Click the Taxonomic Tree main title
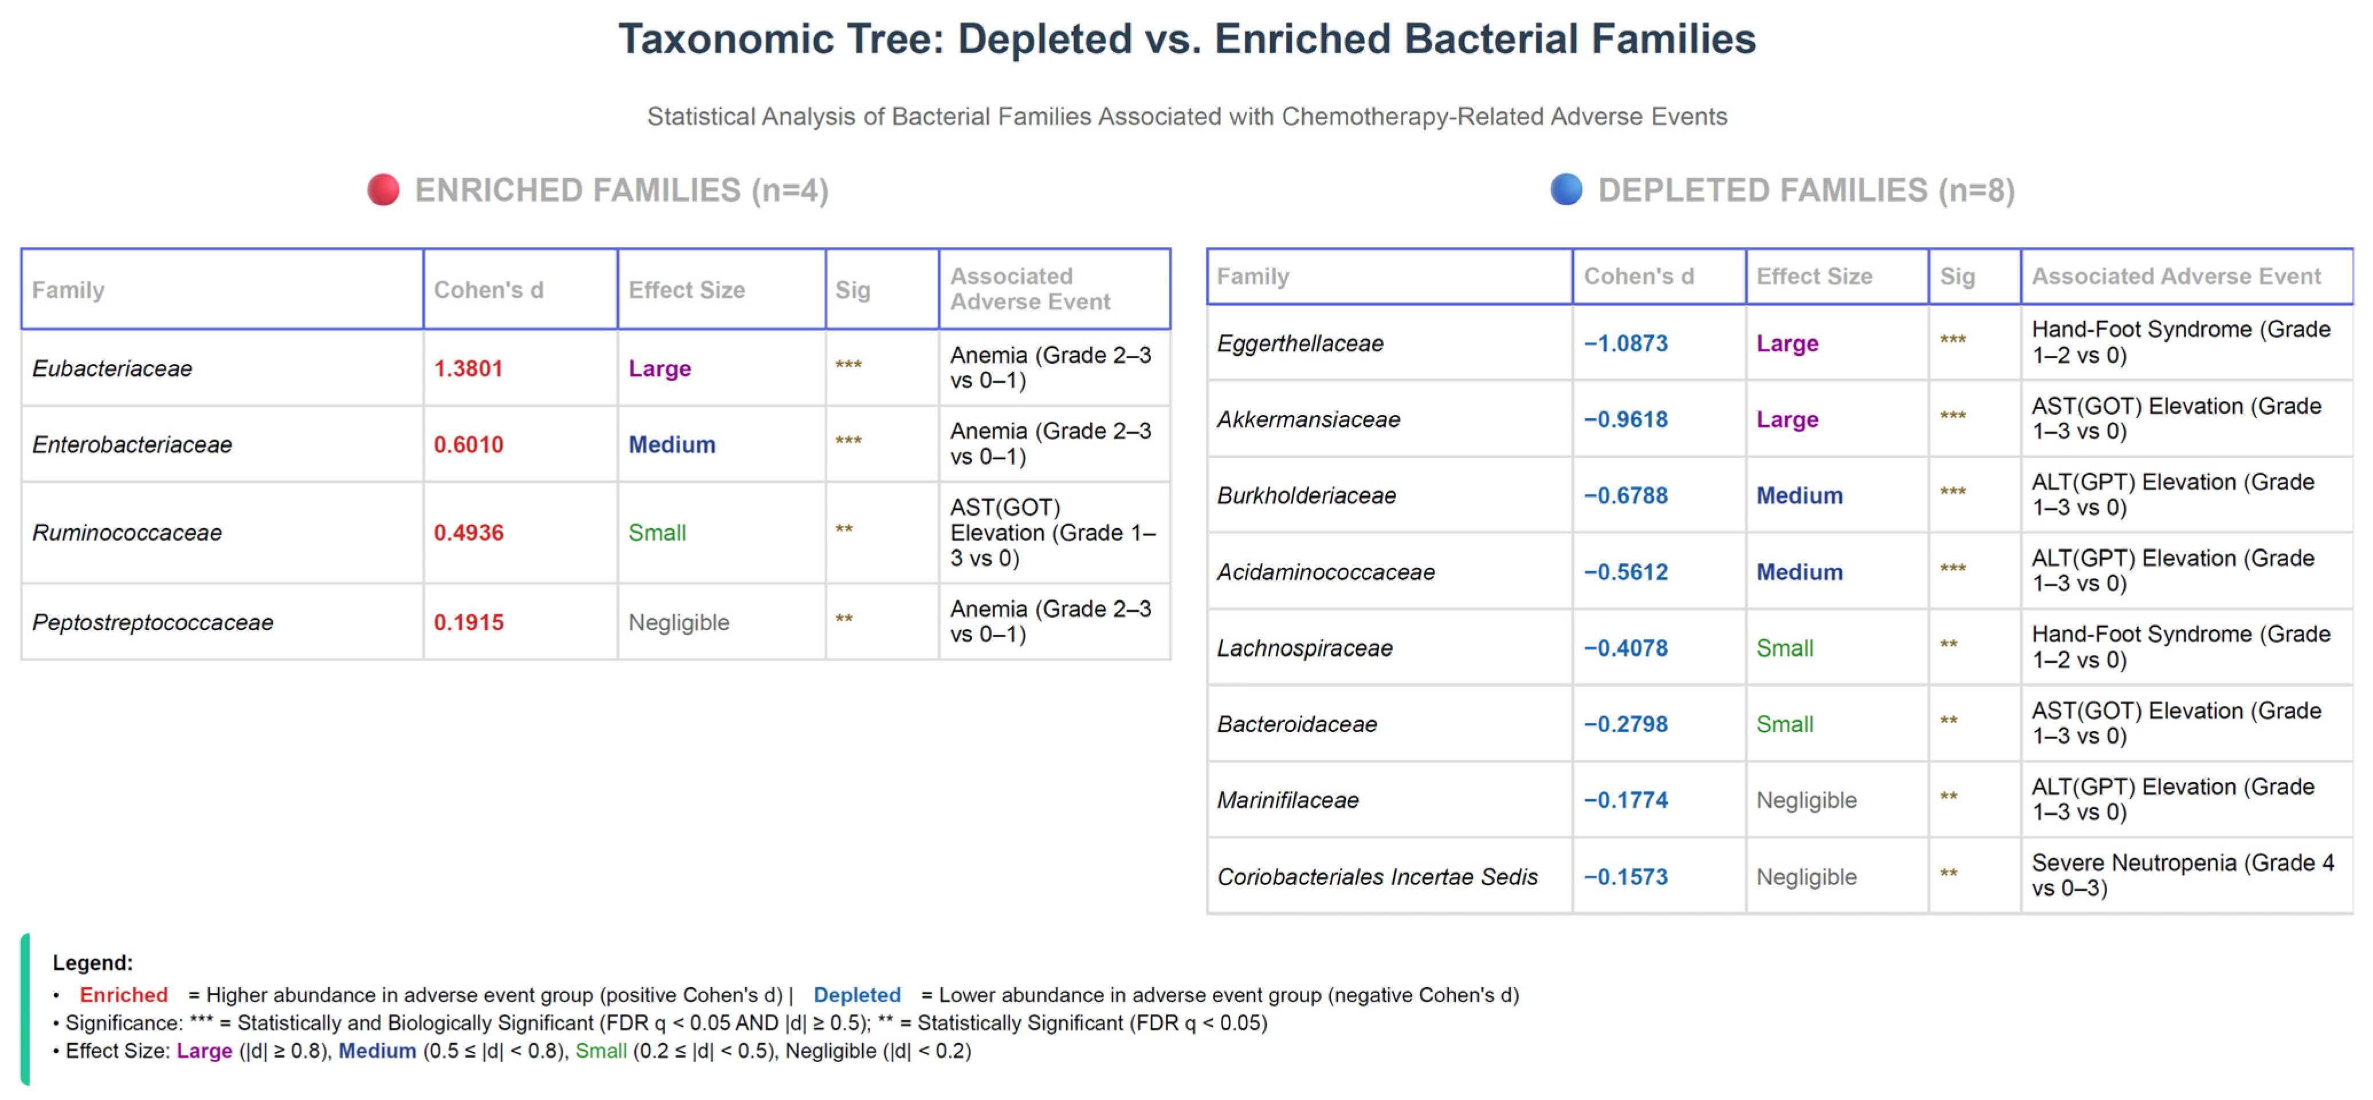The height and width of the screenshot is (1100, 2373). click(x=1186, y=39)
